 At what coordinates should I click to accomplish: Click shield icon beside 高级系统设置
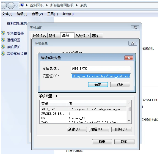click(3, 54)
